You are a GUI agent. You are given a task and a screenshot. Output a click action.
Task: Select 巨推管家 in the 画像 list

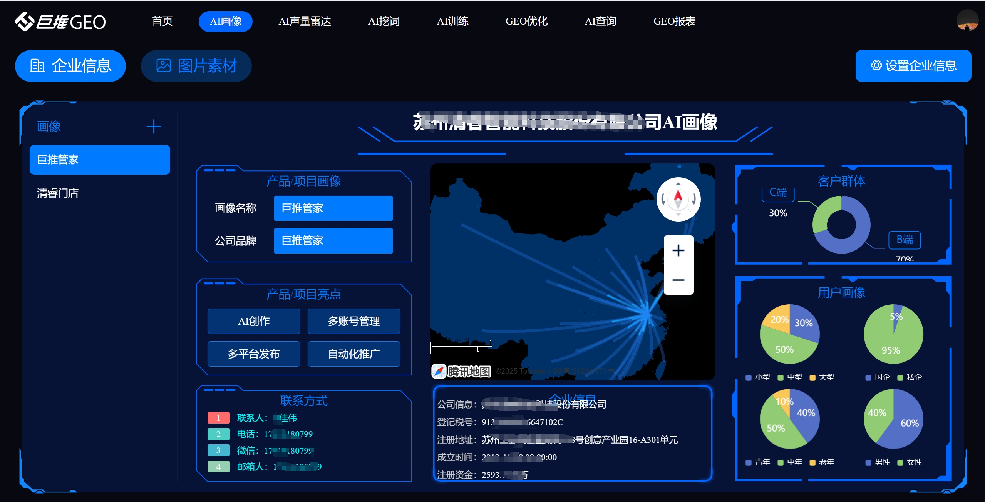100,160
